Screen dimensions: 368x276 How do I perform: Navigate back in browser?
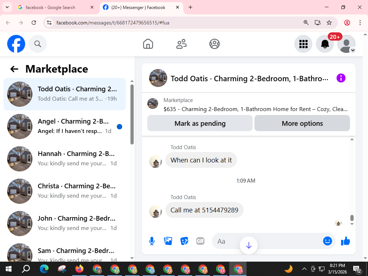coord(8,23)
